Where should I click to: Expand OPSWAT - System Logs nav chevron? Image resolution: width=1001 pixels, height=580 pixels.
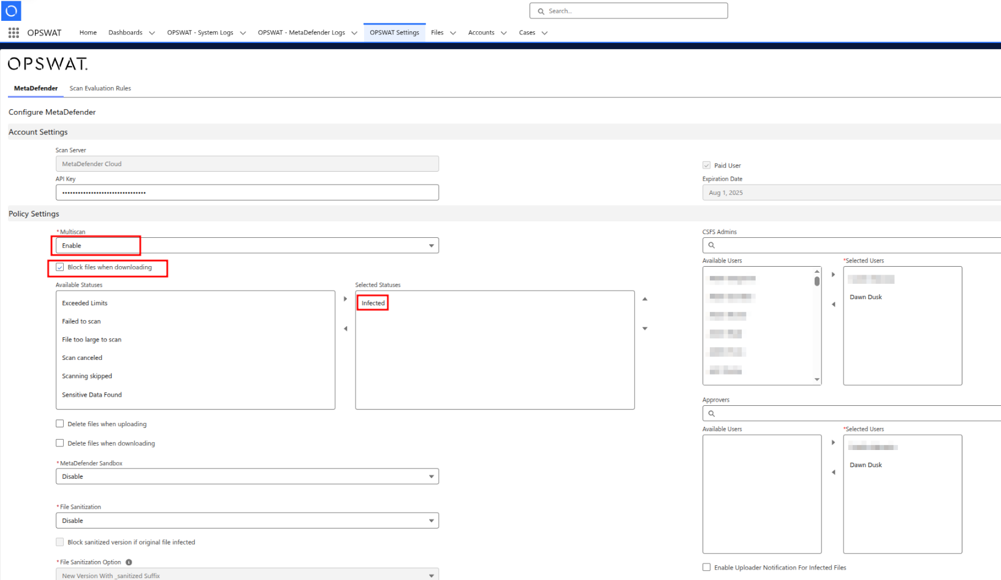(243, 33)
